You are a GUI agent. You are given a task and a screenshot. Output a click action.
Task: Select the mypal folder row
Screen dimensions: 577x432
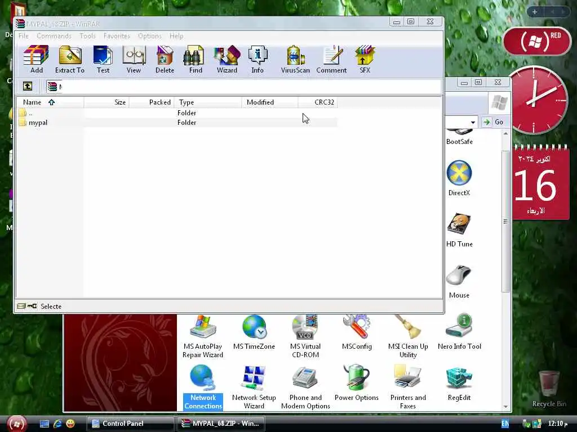[x=177, y=123]
